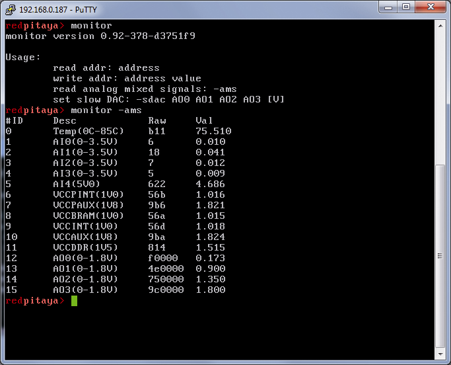Click the title bar text 192.168.0.187 - PuTTY
Screen dimensions: 451x365
(x=58, y=10)
